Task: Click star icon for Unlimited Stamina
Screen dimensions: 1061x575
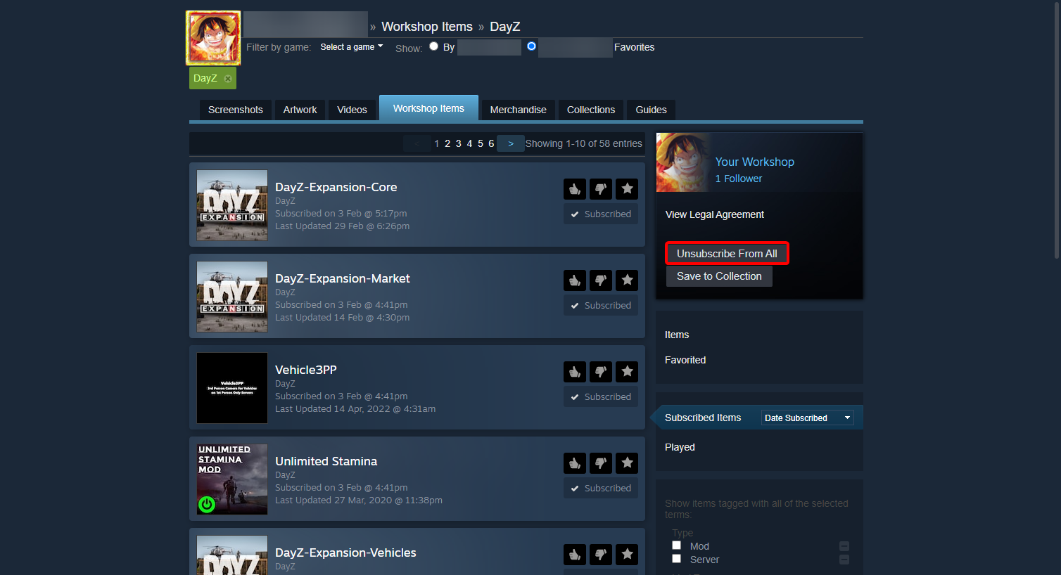Action: (x=627, y=463)
